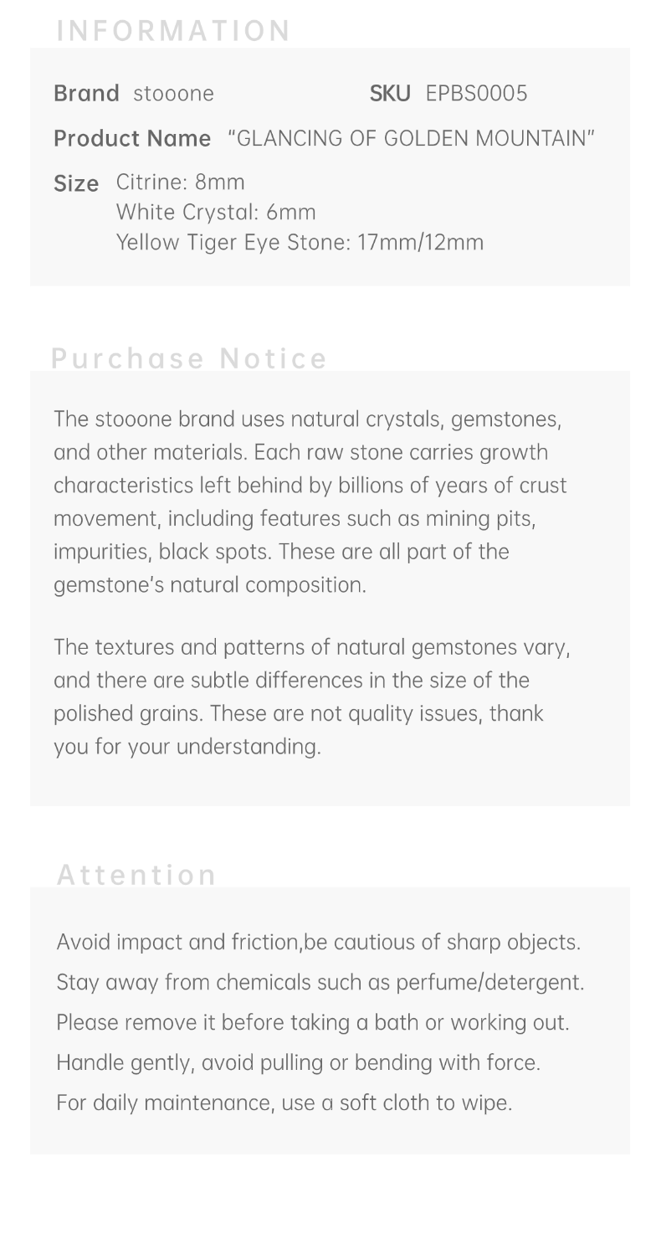
Task: Click the paragraph about natural crystals and gemstones
Action: point(310,501)
